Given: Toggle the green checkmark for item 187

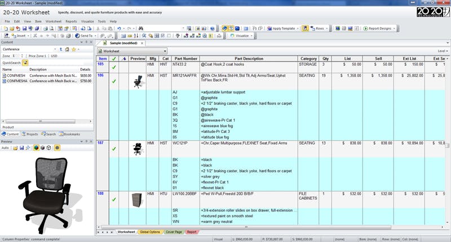Looking at the screenshot, I should pyautogui.click(x=114, y=149).
